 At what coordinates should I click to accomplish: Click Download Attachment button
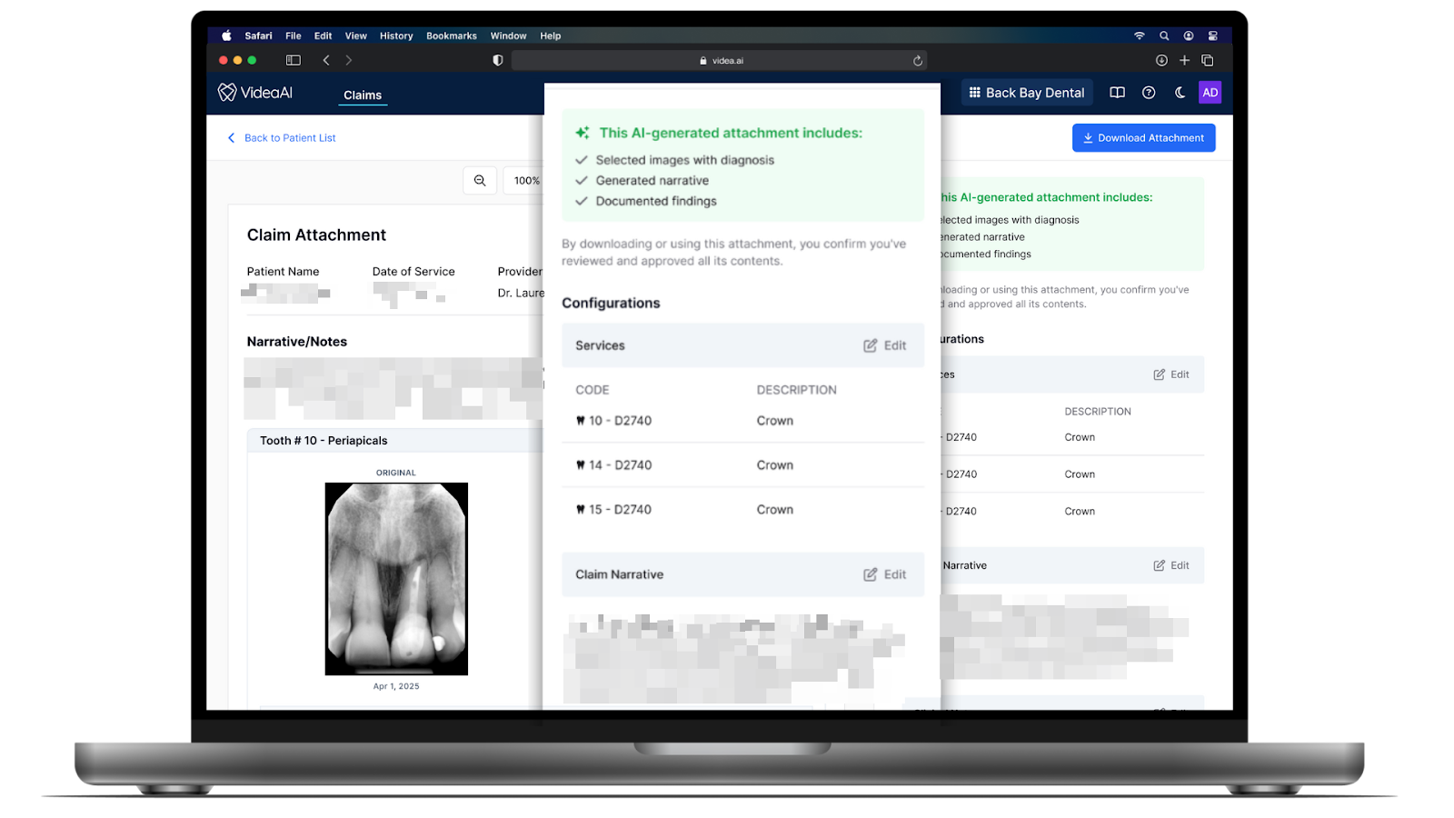click(x=1143, y=138)
